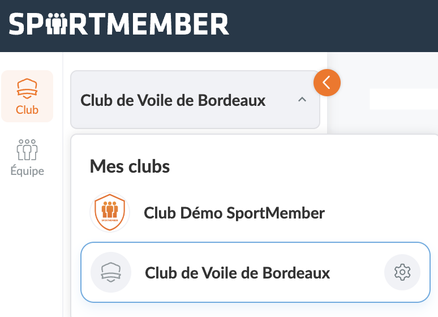Open settings gear for Club de Voile de Bordeaux

point(402,272)
